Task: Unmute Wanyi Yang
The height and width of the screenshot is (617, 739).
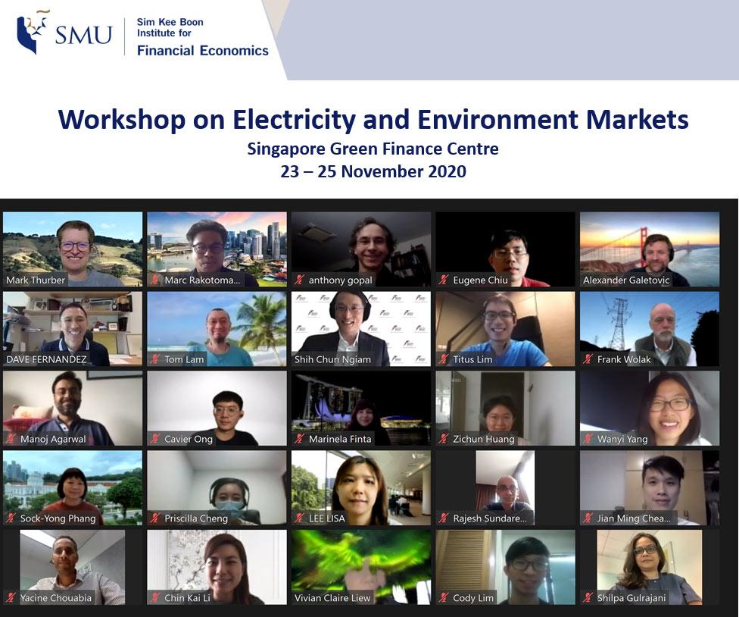Action: (588, 437)
